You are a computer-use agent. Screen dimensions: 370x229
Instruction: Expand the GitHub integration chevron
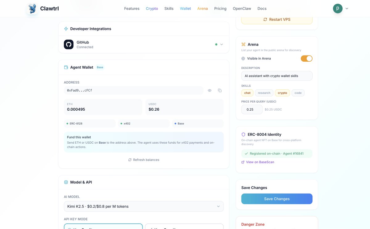tap(221, 44)
